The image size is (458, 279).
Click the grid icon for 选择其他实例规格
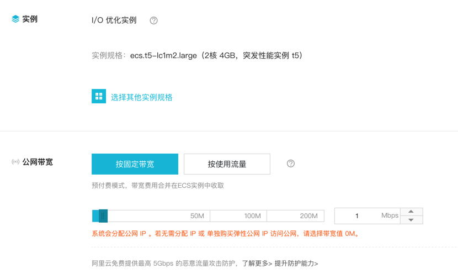tap(99, 97)
